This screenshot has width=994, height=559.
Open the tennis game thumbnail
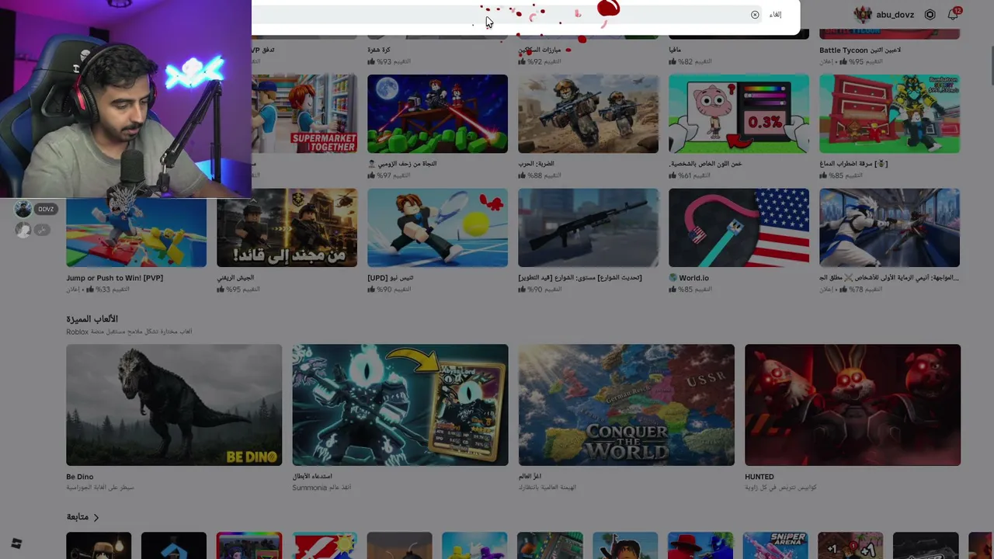pyautogui.click(x=437, y=227)
